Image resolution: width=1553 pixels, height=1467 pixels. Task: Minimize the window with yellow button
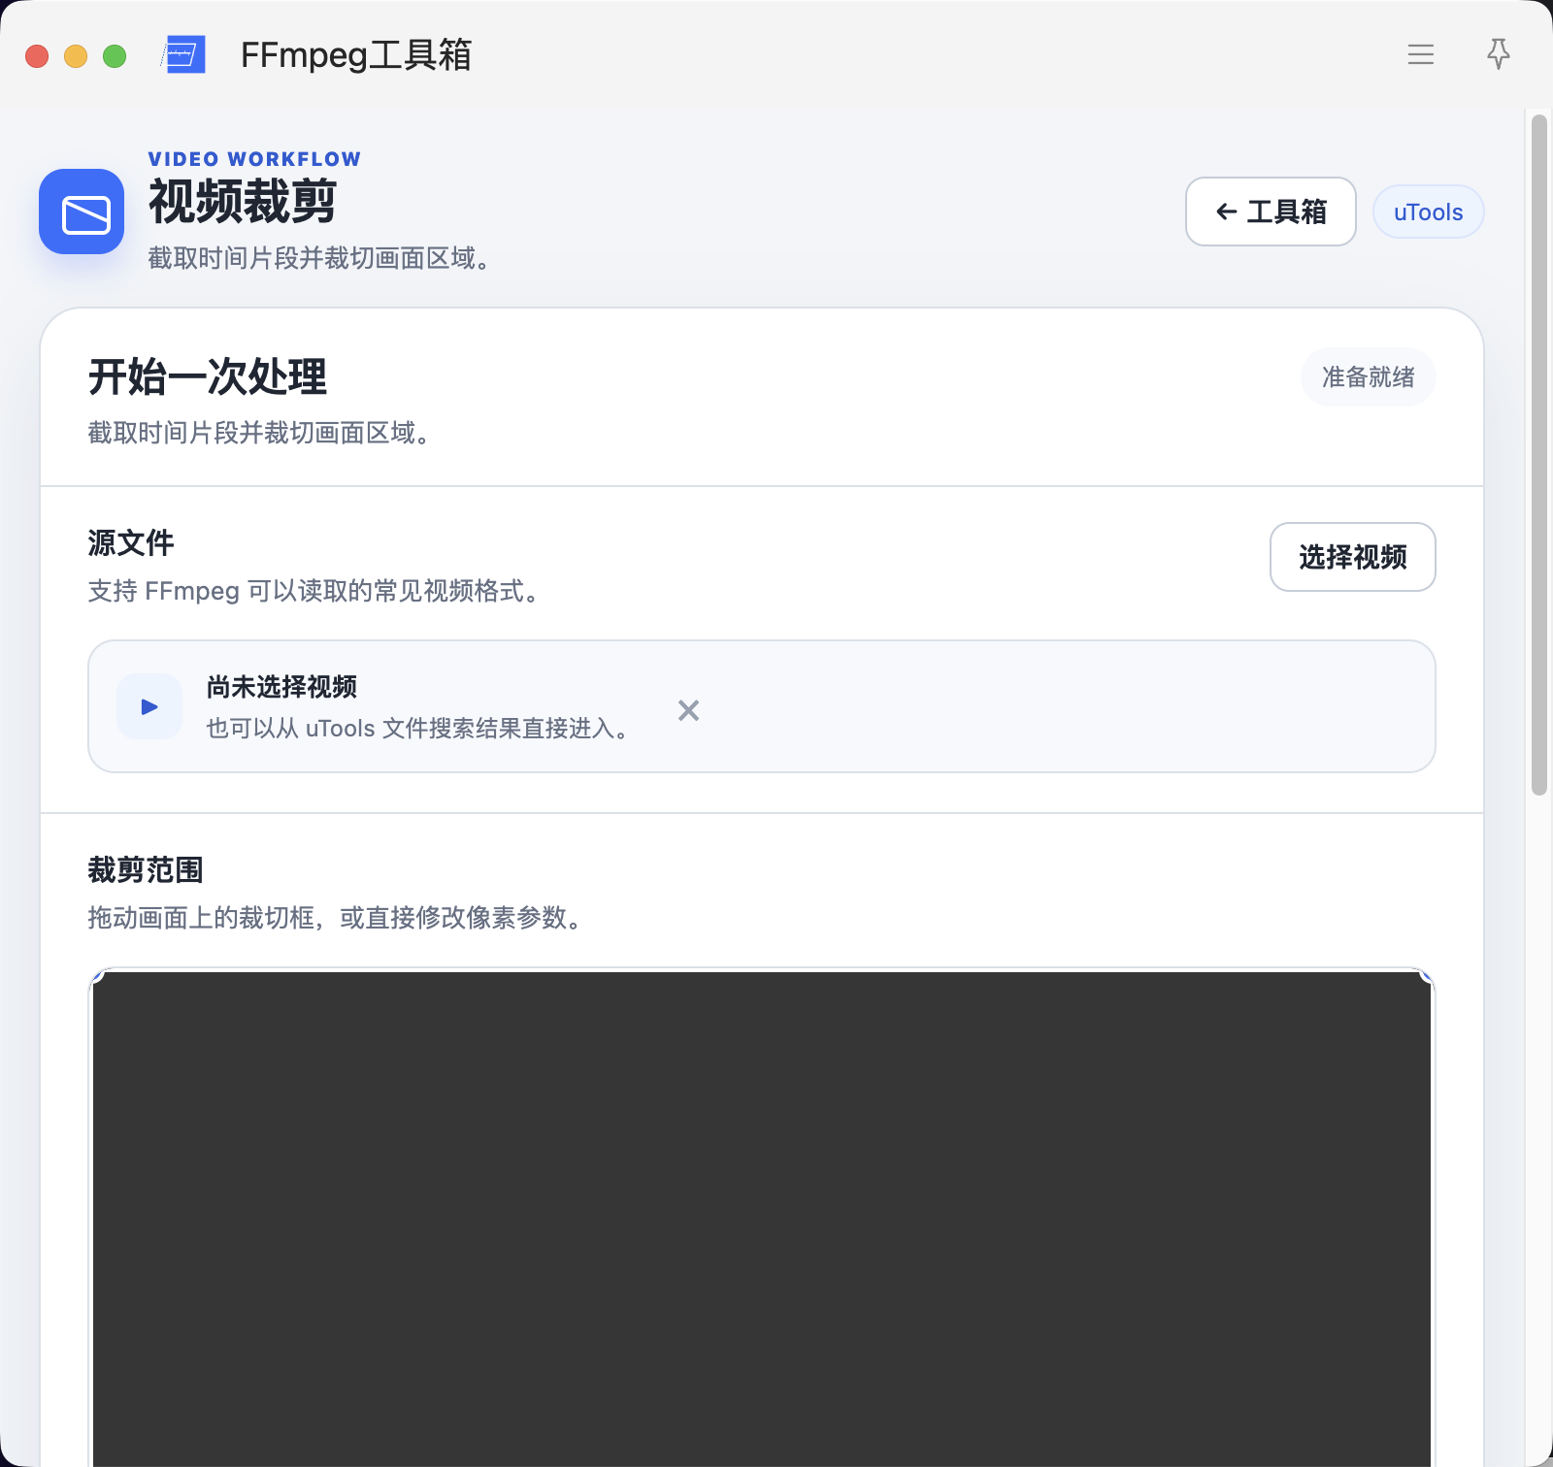(76, 56)
